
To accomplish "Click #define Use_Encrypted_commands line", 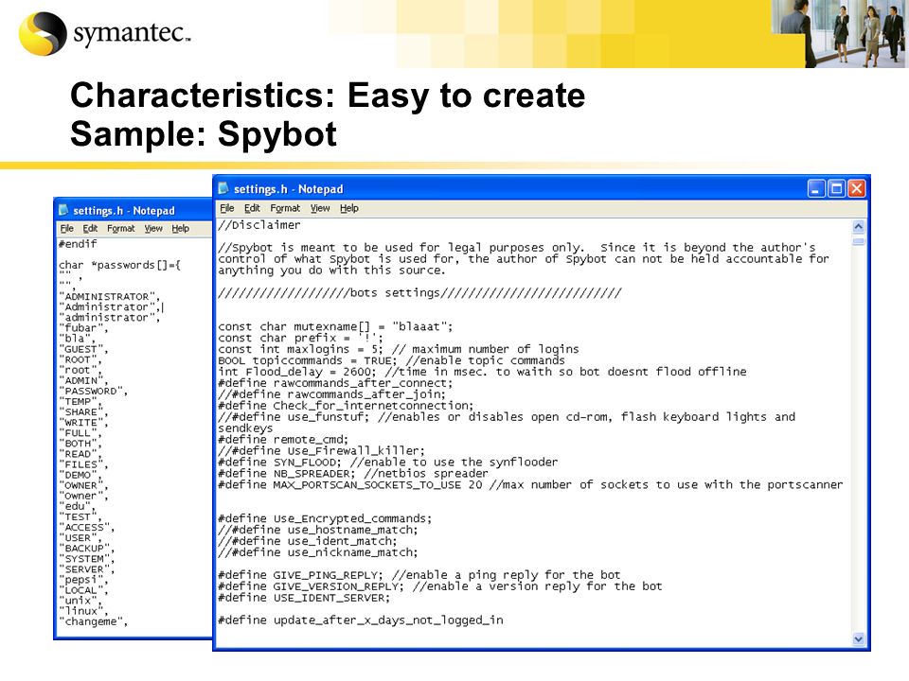I will [325, 518].
